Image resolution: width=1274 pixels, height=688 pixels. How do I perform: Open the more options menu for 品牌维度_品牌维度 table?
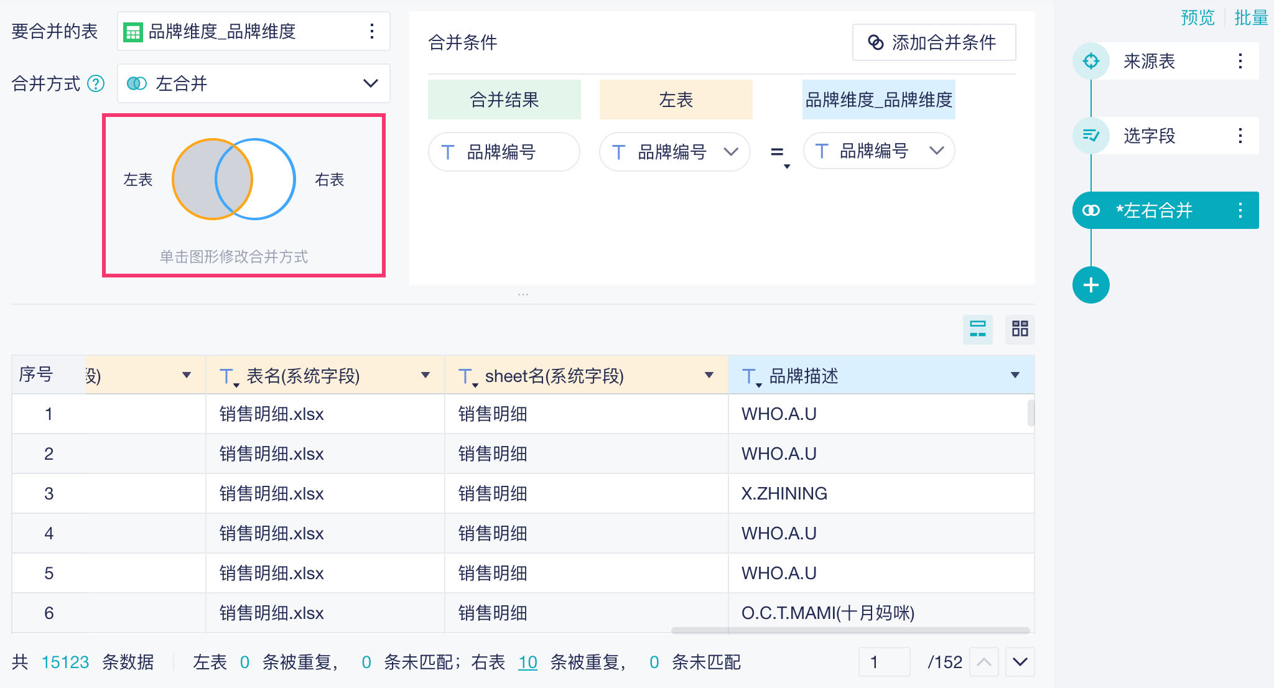coord(371,31)
